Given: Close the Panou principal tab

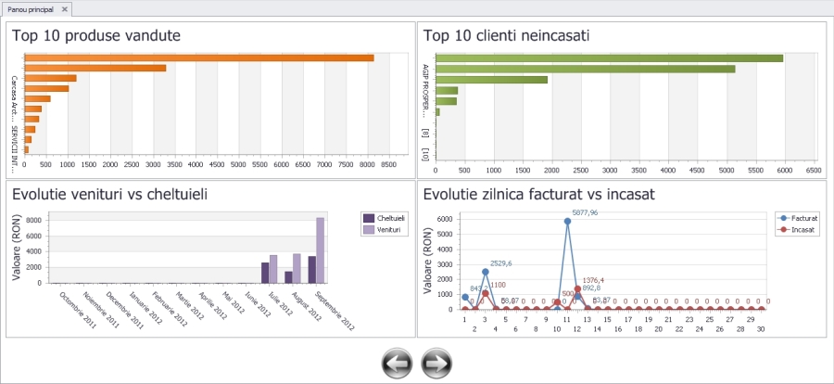Looking at the screenshot, I should click(x=64, y=8).
